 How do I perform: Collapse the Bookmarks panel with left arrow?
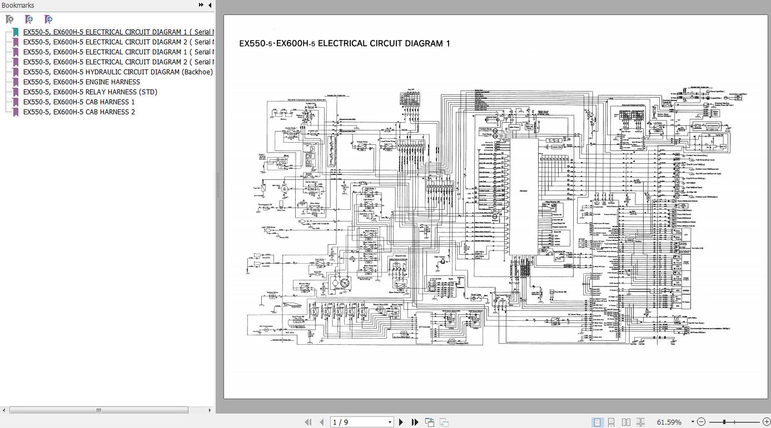point(210,5)
